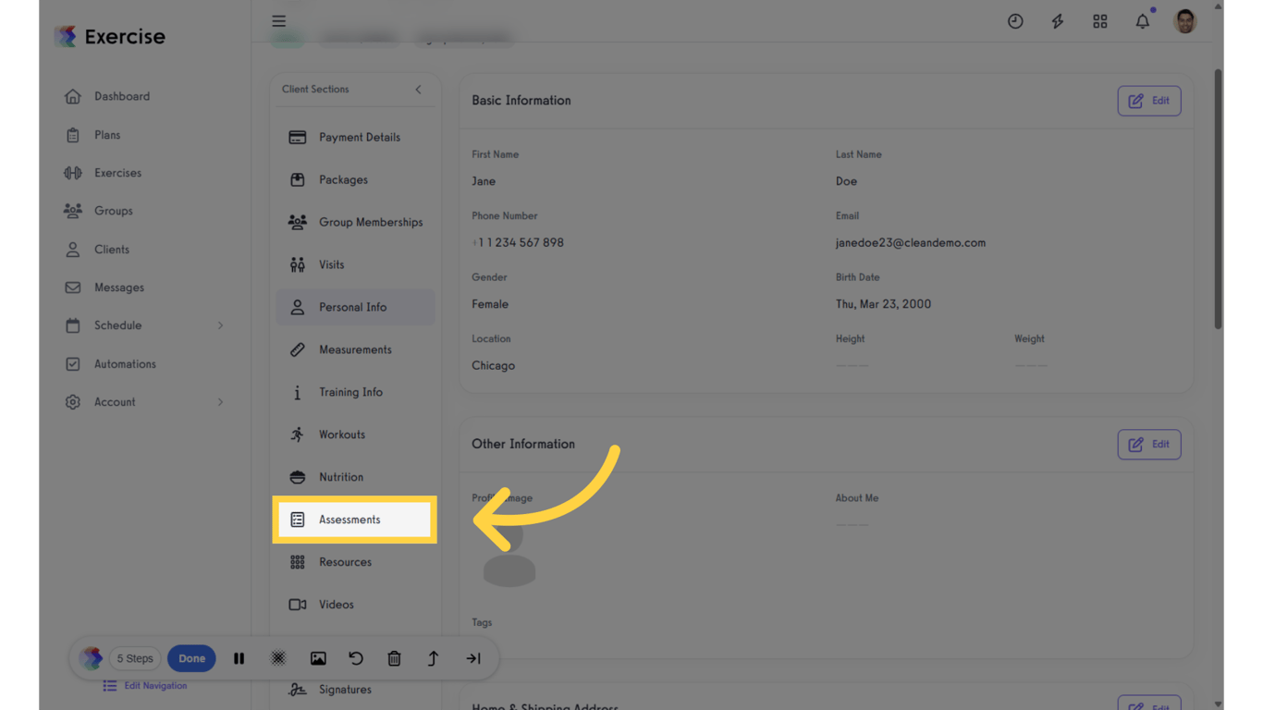Open the notifications bell
Image resolution: width=1263 pixels, height=710 pixels.
pyautogui.click(x=1142, y=20)
